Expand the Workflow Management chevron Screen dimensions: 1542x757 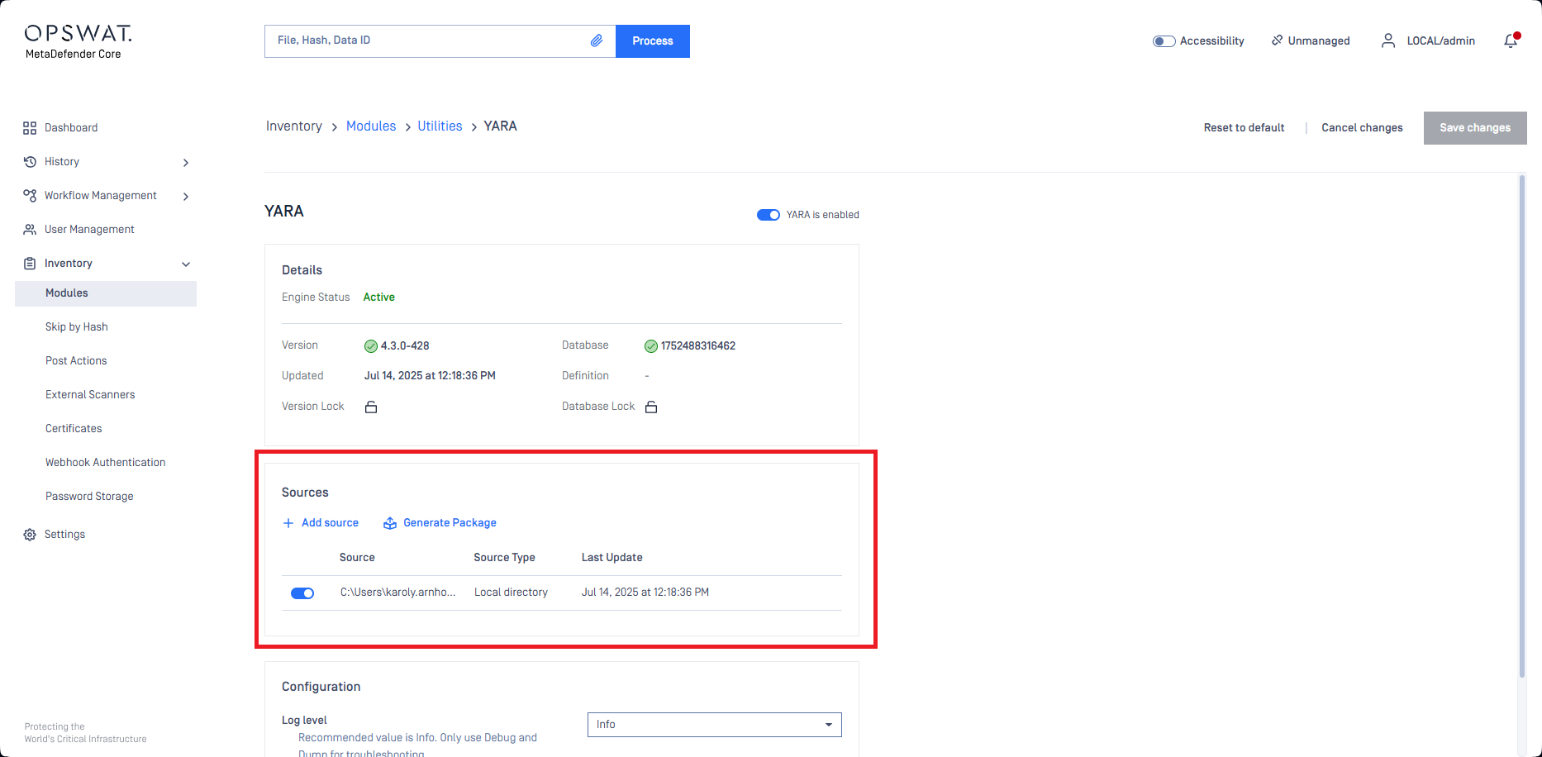(x=186, y=197)
